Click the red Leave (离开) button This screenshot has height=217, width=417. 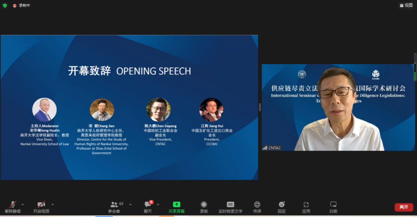[x=403, y=207]
